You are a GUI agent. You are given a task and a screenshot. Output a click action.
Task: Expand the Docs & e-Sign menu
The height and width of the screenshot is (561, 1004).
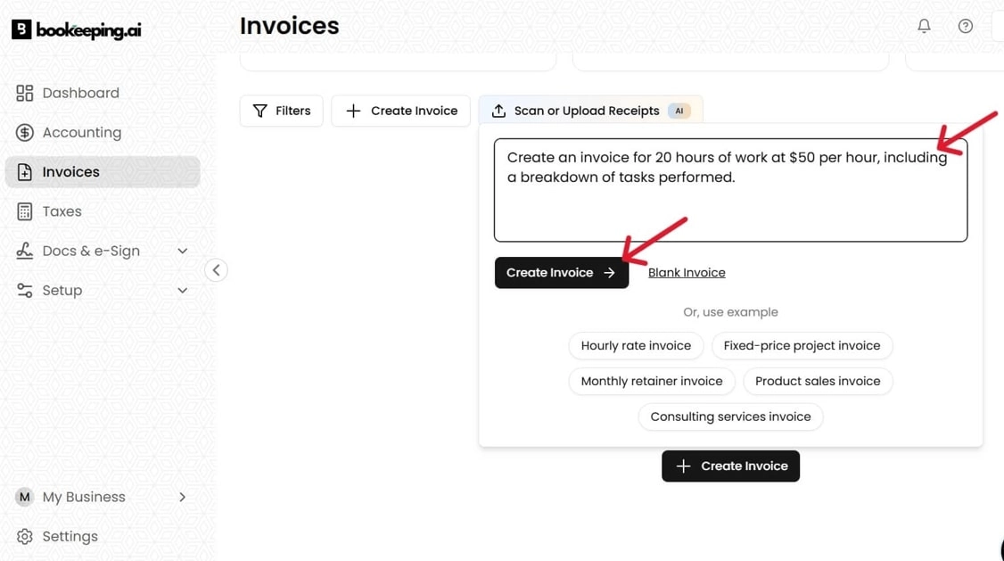point(182,251)
